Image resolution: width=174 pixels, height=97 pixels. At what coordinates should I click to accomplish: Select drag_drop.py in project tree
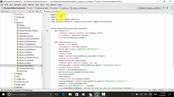[x=24, y=33]
